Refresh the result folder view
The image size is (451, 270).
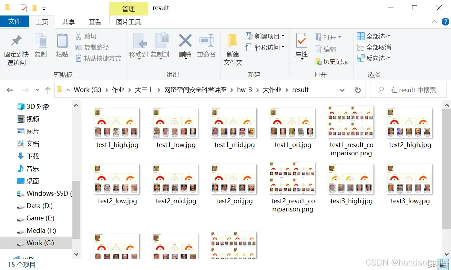[358, 90]
